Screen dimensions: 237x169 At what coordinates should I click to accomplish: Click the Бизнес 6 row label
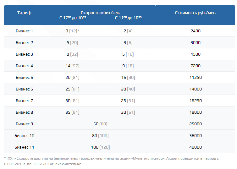click(x=24, y=89)
